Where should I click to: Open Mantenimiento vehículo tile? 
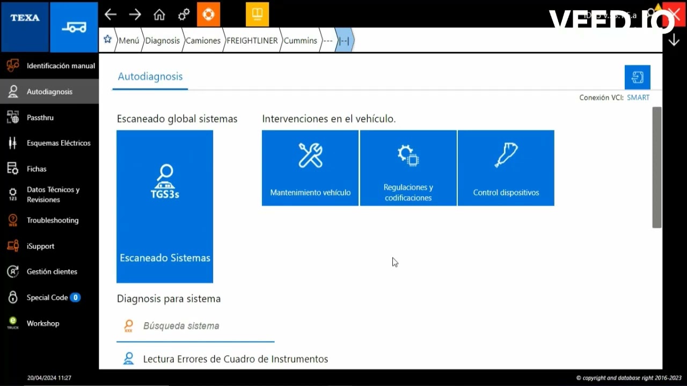(x=310, y=168)
